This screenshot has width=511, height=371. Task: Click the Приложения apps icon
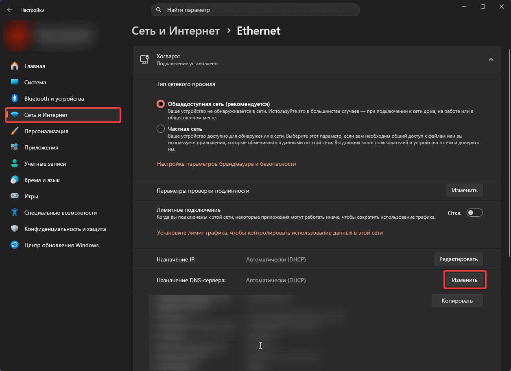15,147
